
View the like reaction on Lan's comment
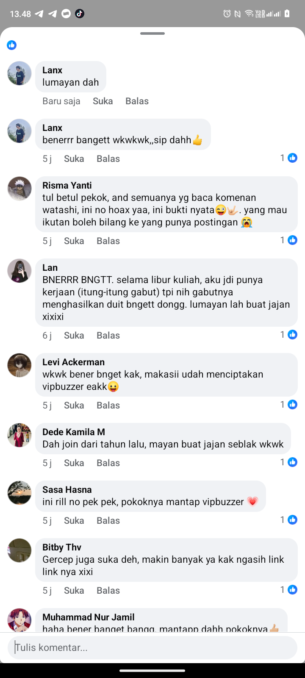coord(288,335)
